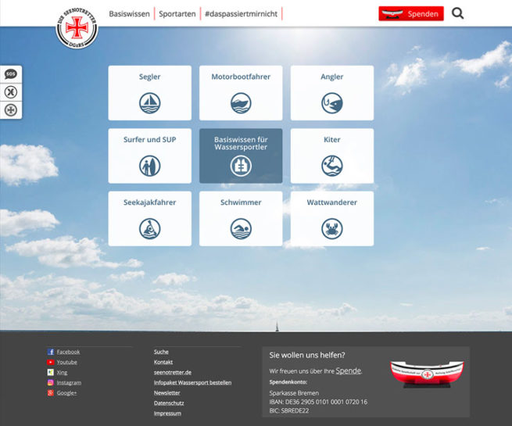
Task: Click the 'Sparkasse Bremen' text
Action: point(294,393)
